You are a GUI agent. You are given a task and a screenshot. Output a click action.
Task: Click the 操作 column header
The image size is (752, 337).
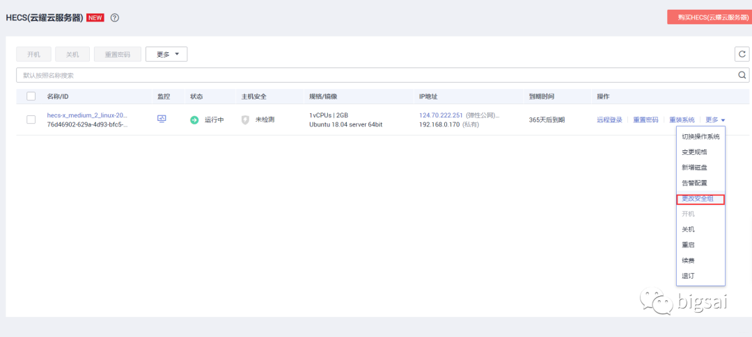(603, 96)
